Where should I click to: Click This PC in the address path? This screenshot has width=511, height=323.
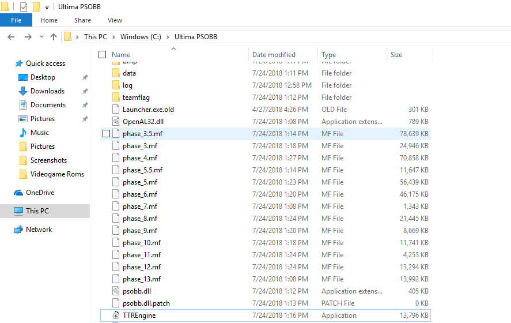(x=96, y=36)
